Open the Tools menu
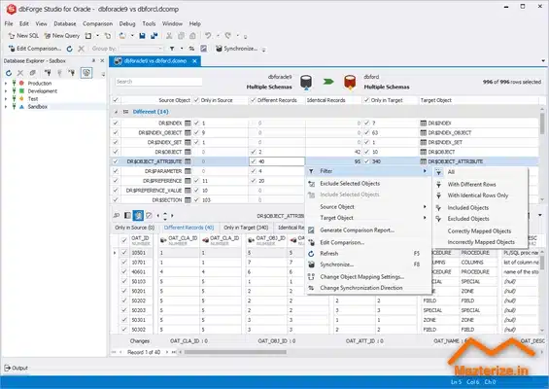This screenshot has width=549, height=389. pos(149,24)
